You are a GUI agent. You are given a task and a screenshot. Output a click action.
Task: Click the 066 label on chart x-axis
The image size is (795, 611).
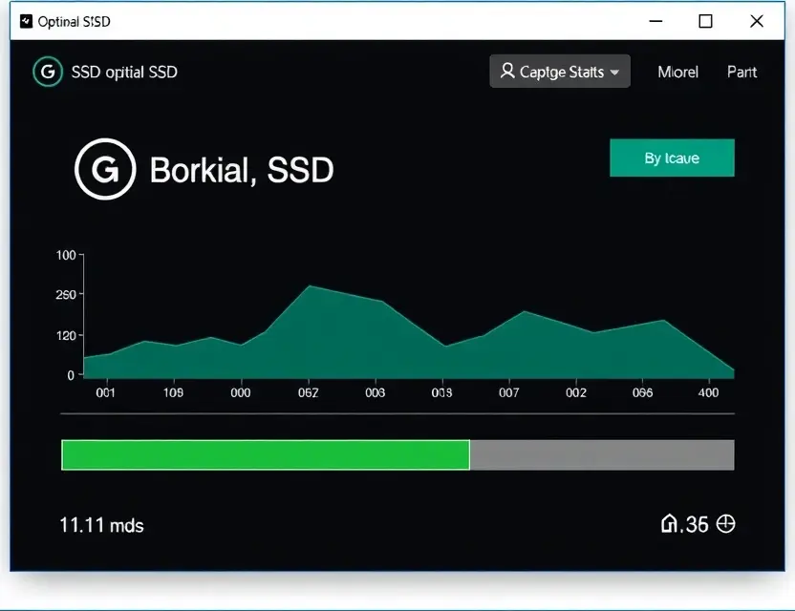click(x=642, y=392)
